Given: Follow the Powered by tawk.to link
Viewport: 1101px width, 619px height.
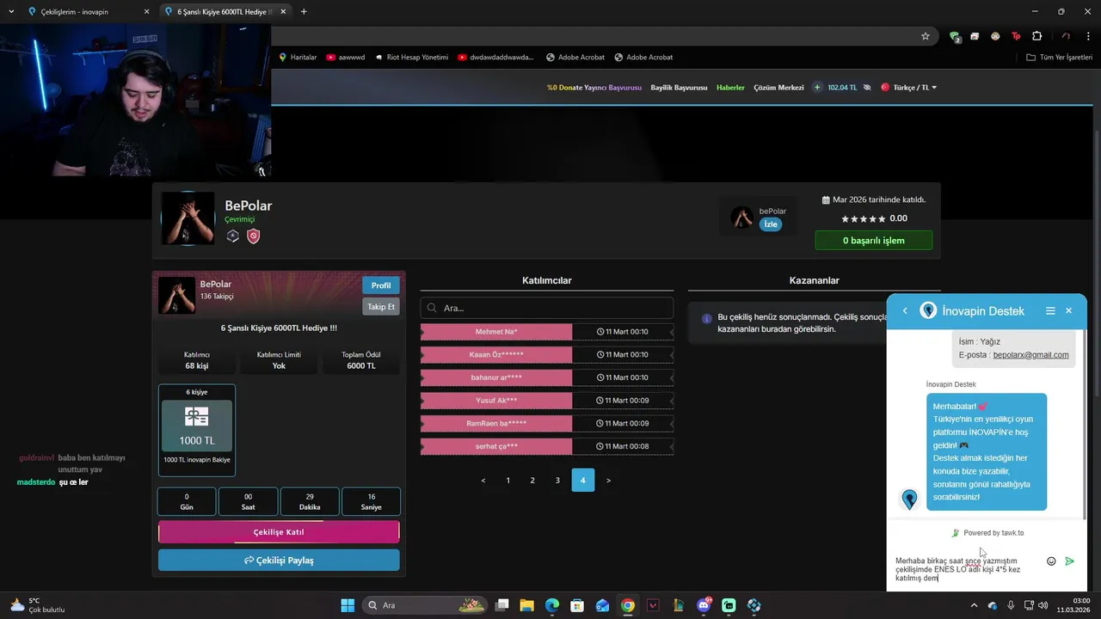Looking at the screenshot, I should click(x=987, y=533).
